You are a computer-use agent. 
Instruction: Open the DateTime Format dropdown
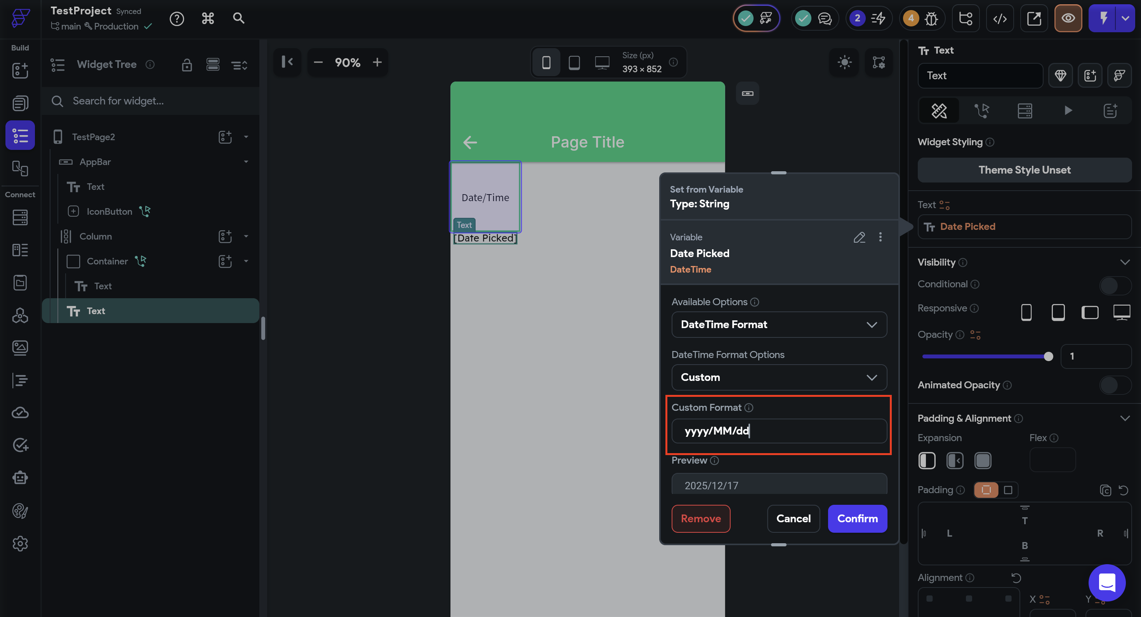(x=779, y=325)
